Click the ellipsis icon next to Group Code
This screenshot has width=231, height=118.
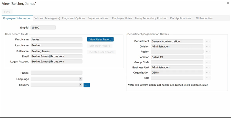tap(208, 62)
